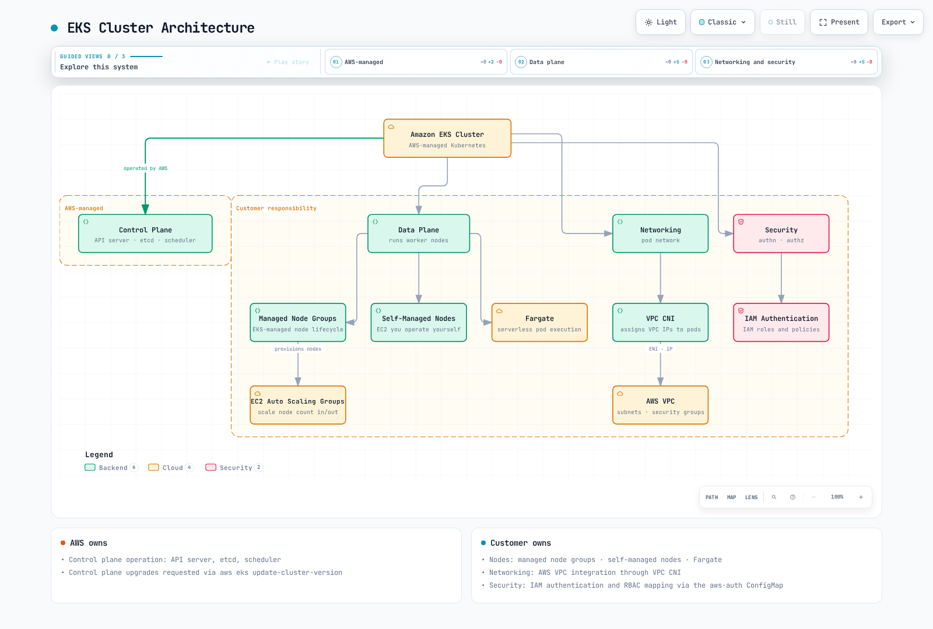Click the Amazon EKS Cluster node
This screenshot has width=933, height=629.
pyautogui.click(x=447, y=139)
